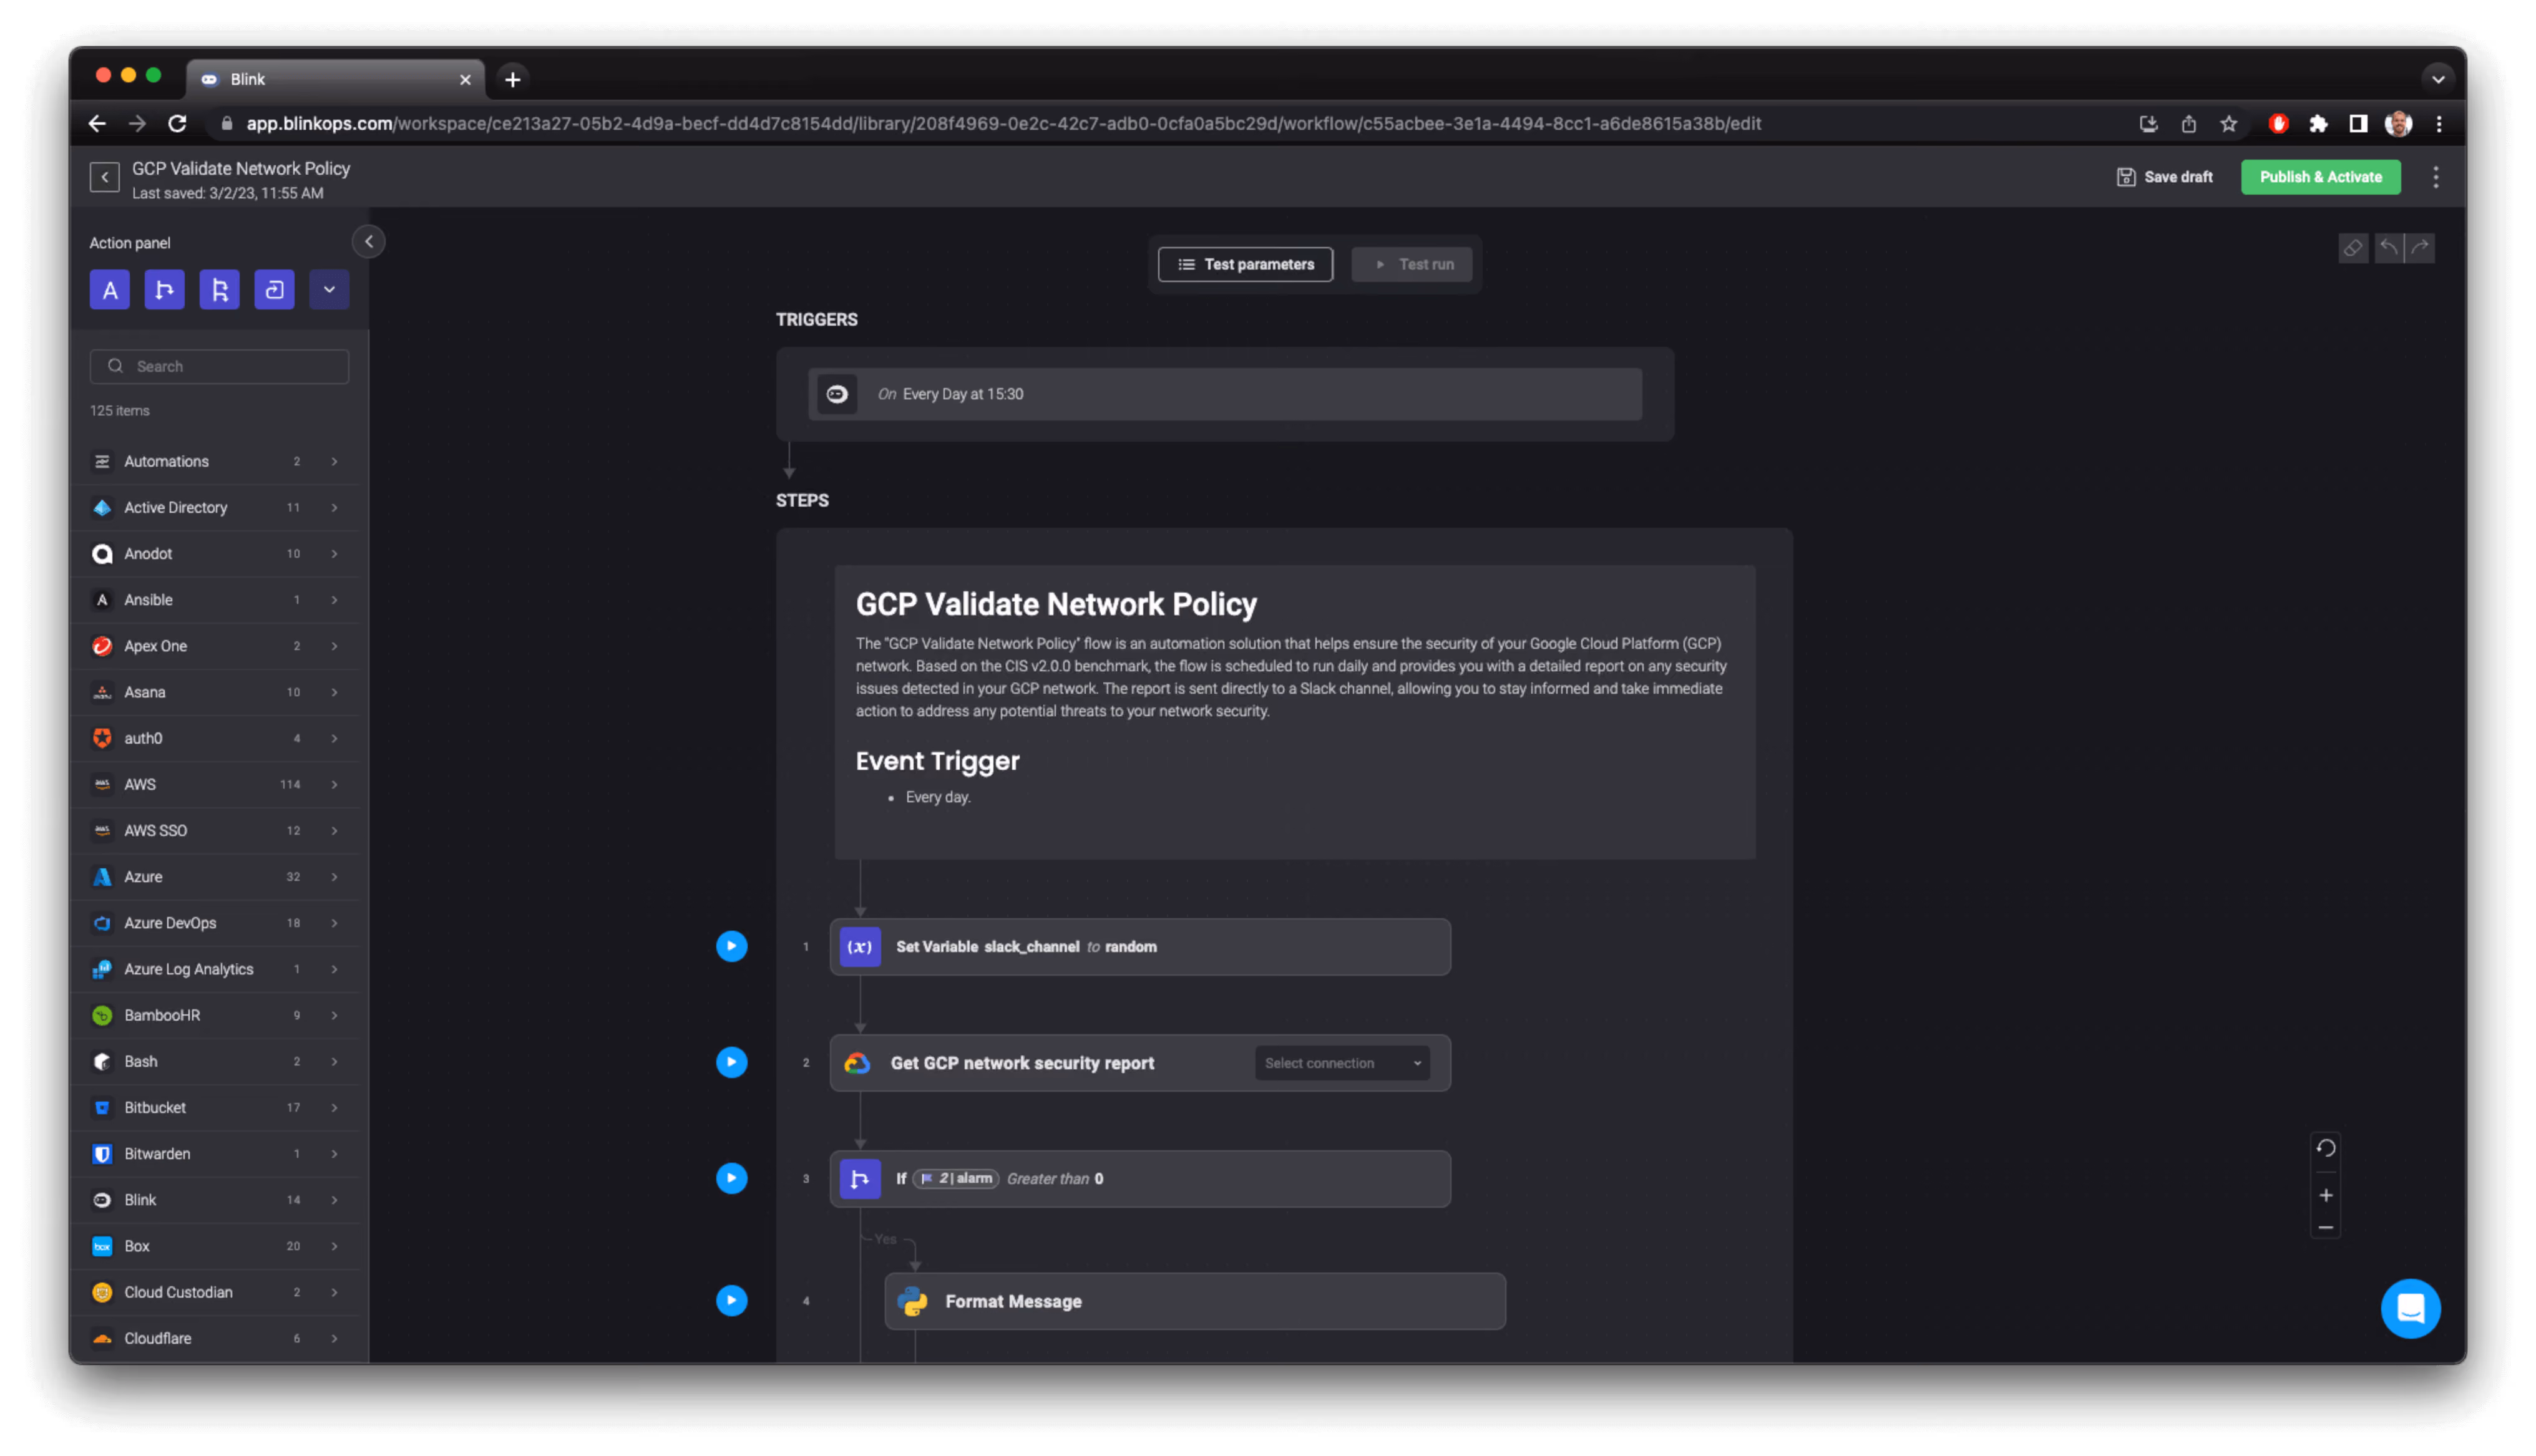
Task: Open the Azure category
Action: pyautogui.click(x=215, y=877)
